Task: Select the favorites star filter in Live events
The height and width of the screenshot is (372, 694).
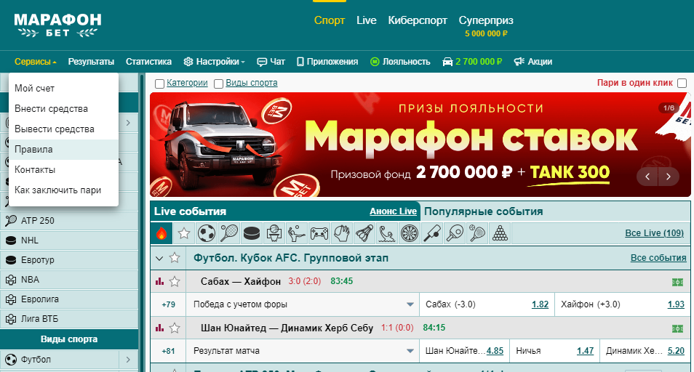Action: (183, 233)
